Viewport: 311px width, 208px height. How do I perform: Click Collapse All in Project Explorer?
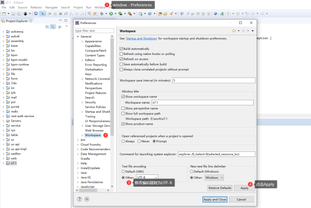(47, 27)
